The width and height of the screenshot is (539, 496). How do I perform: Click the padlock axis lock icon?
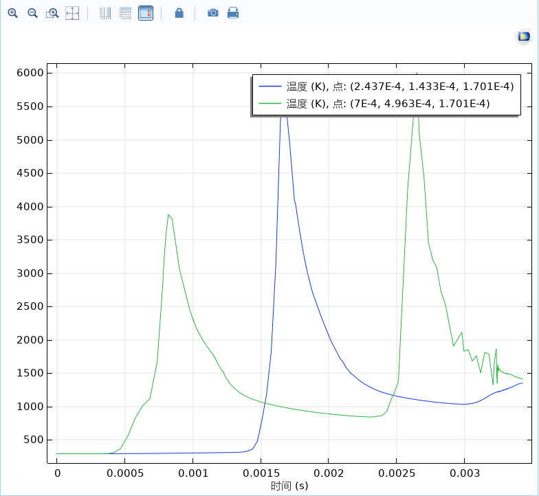pyautogui.click(x=179, y=13)
